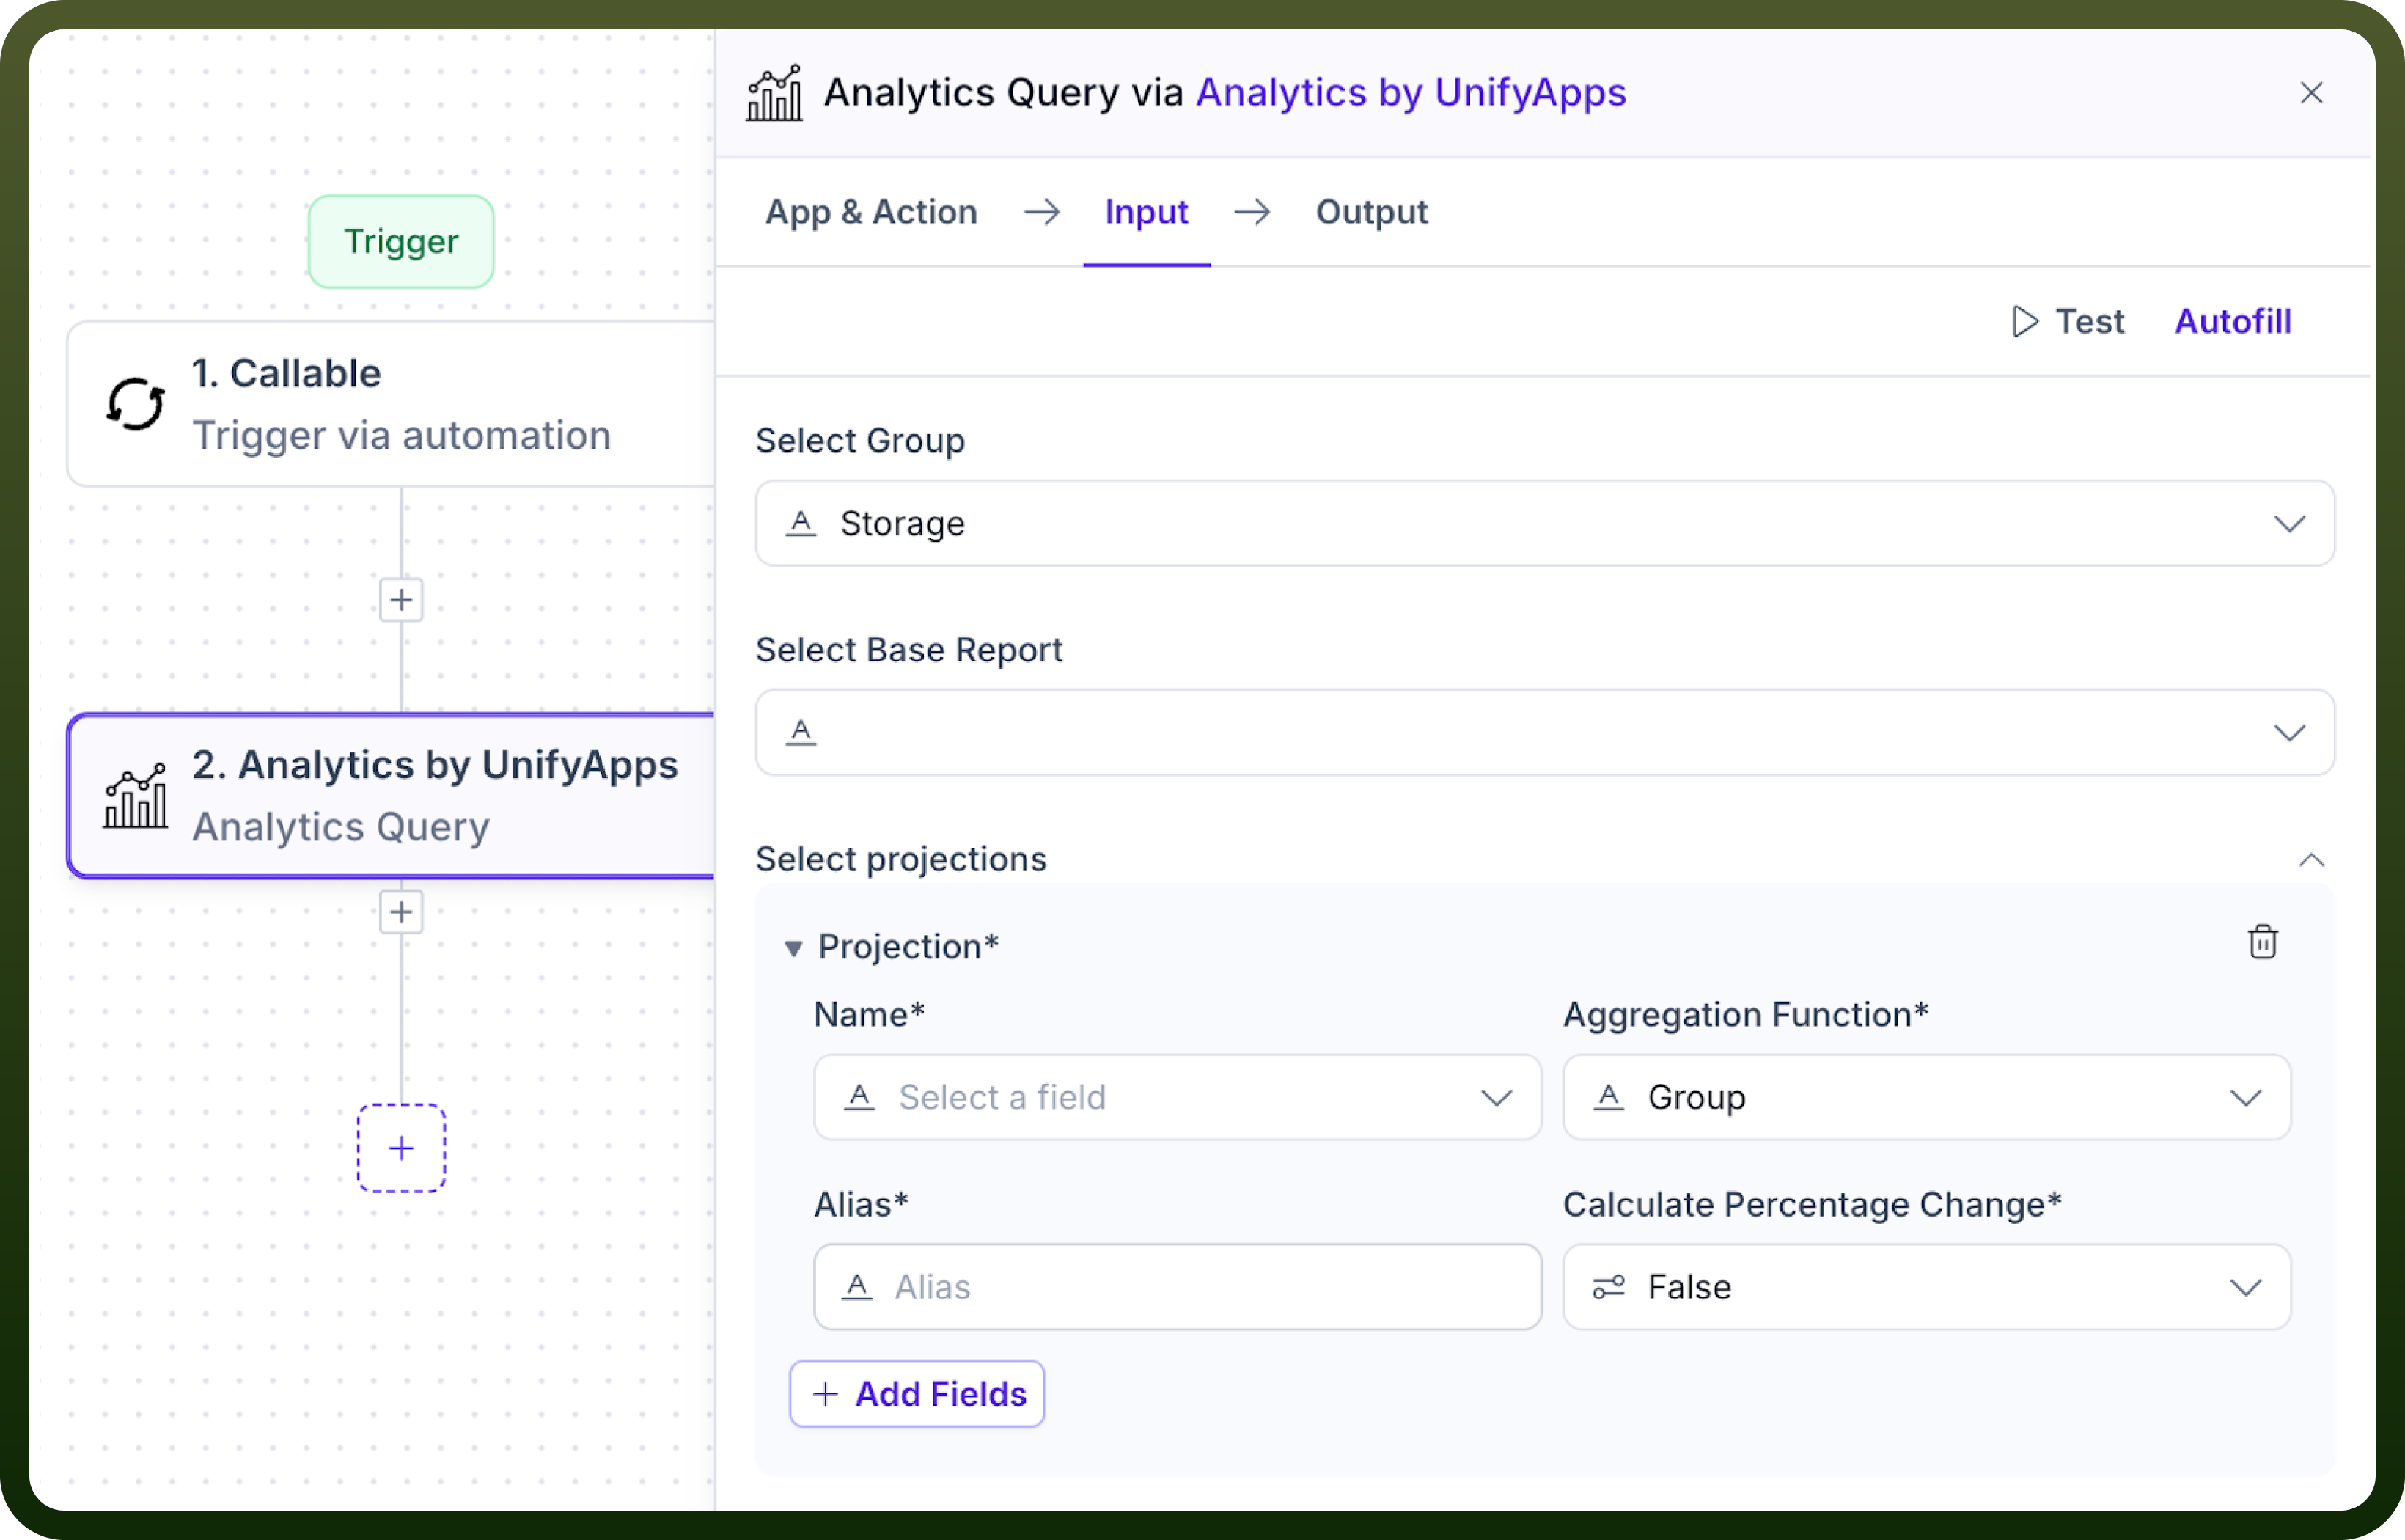Viewport: 2405px width, 1540px height.
Task: Click the Calculate Percentage Change label
Action: click(1813, 1204)
